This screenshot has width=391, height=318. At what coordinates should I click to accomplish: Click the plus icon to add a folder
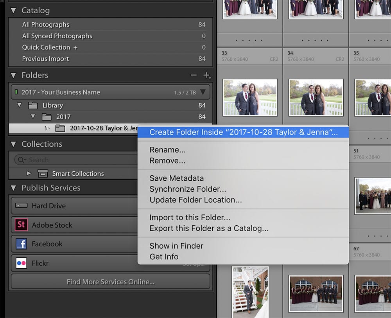(x=206, y=75)
